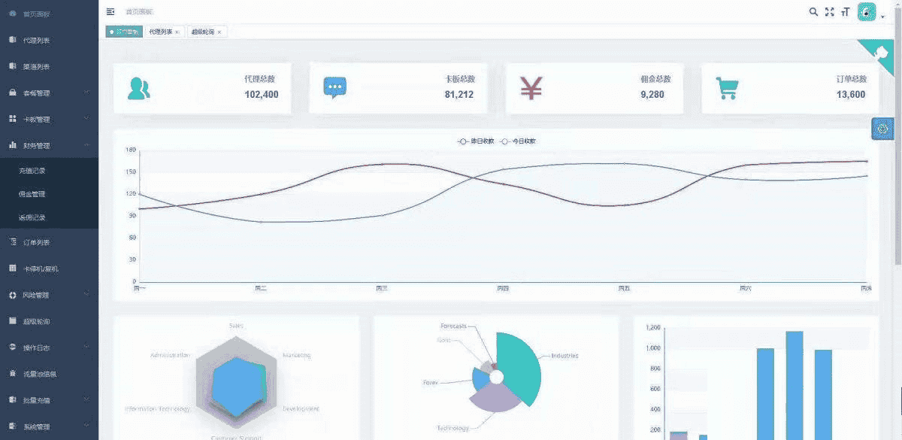The height and width of the screenshot is (440, 902).
Task: Open 订单列表 from the sidebar
Action: point(49,242)
